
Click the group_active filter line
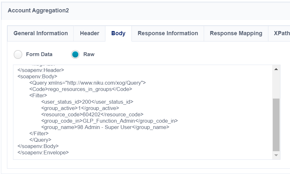tap(80, 108)
